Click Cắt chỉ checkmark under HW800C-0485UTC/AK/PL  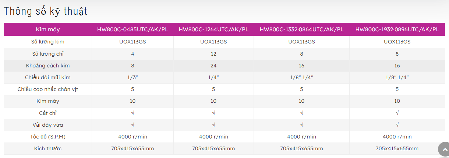click(132, 113)
